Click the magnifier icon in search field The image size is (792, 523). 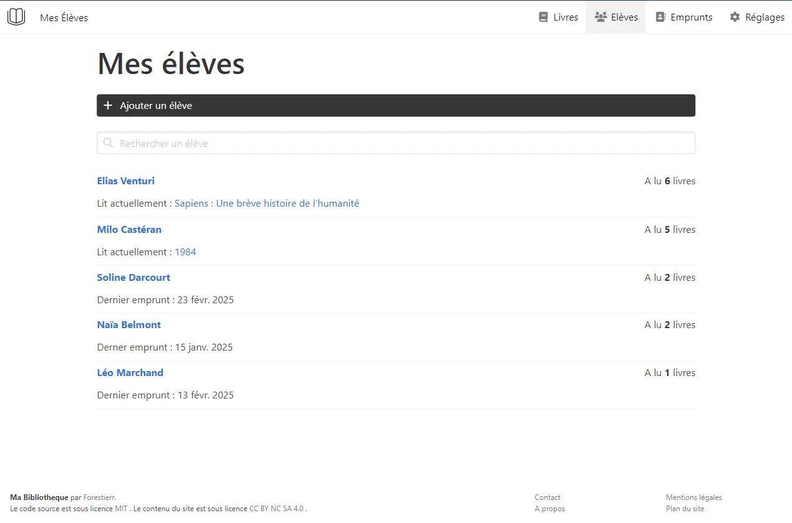(x=108, y=143)
